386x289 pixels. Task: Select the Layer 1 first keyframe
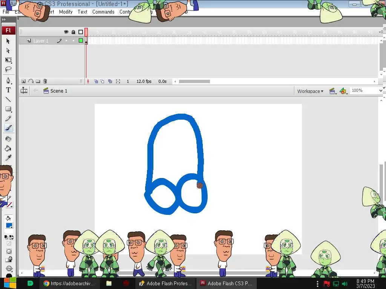86,41
